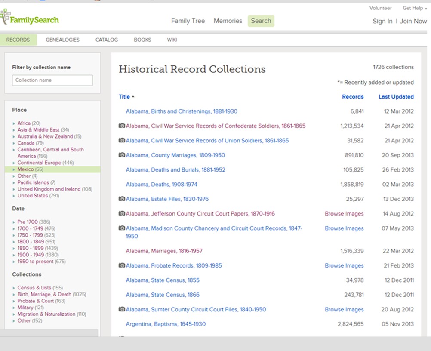Filter by 1950 to present date range
Image resolution: width=431 pixels, height=351 pixels.
point(41,262)
